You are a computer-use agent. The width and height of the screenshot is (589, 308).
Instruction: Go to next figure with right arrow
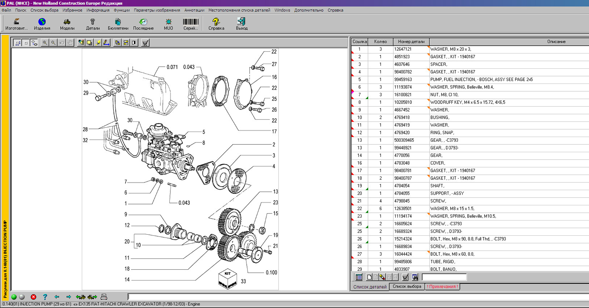click(68, 297)
